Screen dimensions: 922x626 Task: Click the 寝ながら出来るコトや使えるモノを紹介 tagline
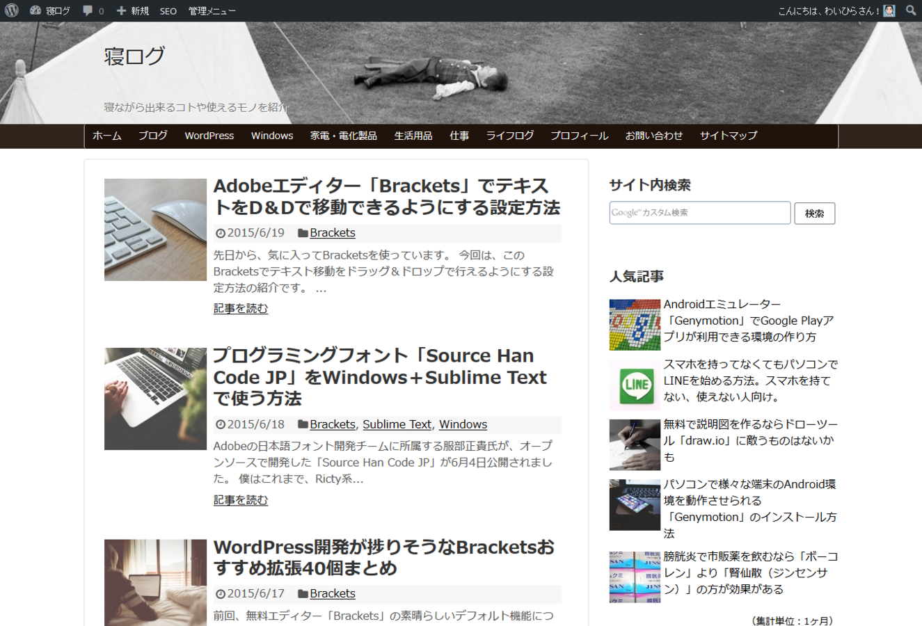(x=197, y=107)
